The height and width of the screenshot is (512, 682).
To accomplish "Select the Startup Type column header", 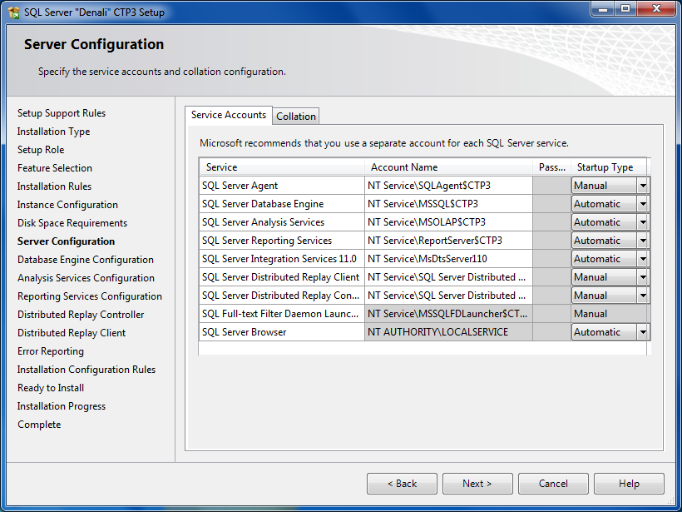I will (609, 167).
